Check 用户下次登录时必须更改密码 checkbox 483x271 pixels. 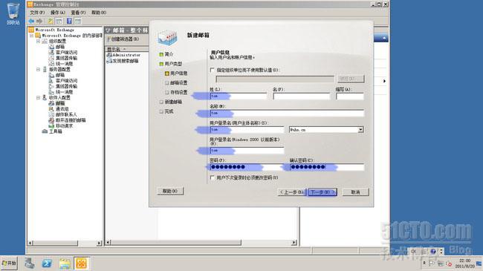[x=212, y=177]
